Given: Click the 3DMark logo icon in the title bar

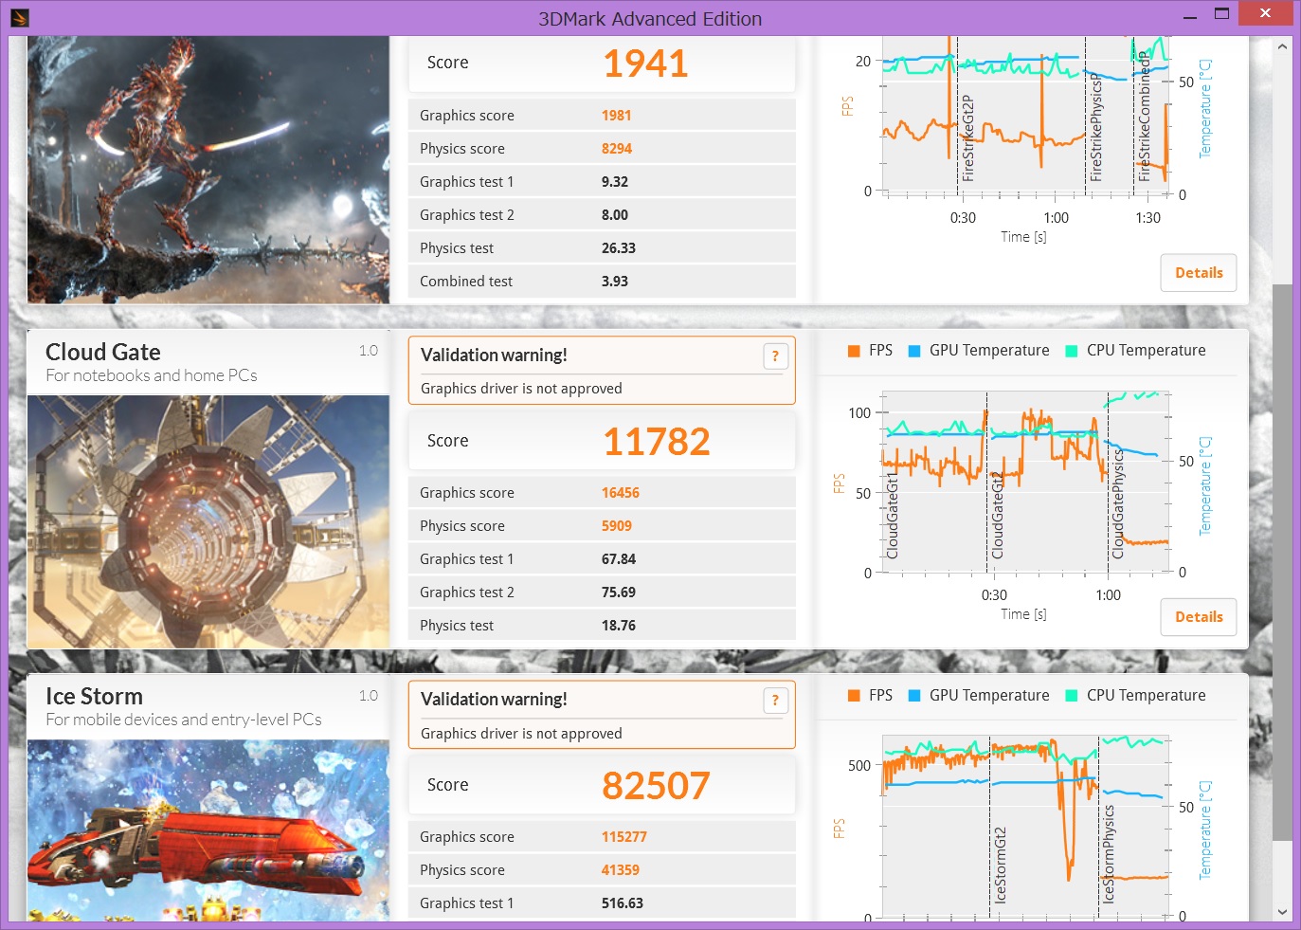Looking at the screenshot, I should (19, 17).
